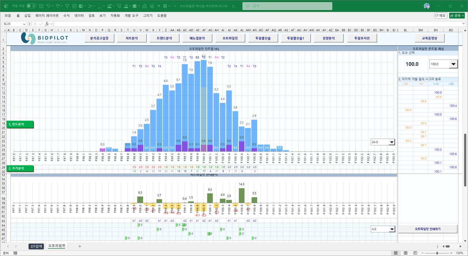Click the user account avatar

(x=427, y=6)
